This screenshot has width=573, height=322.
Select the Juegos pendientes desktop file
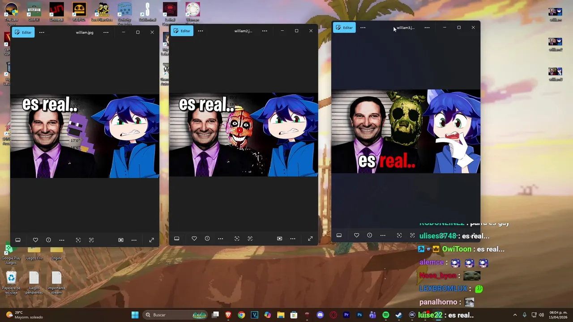coord(34,284)
